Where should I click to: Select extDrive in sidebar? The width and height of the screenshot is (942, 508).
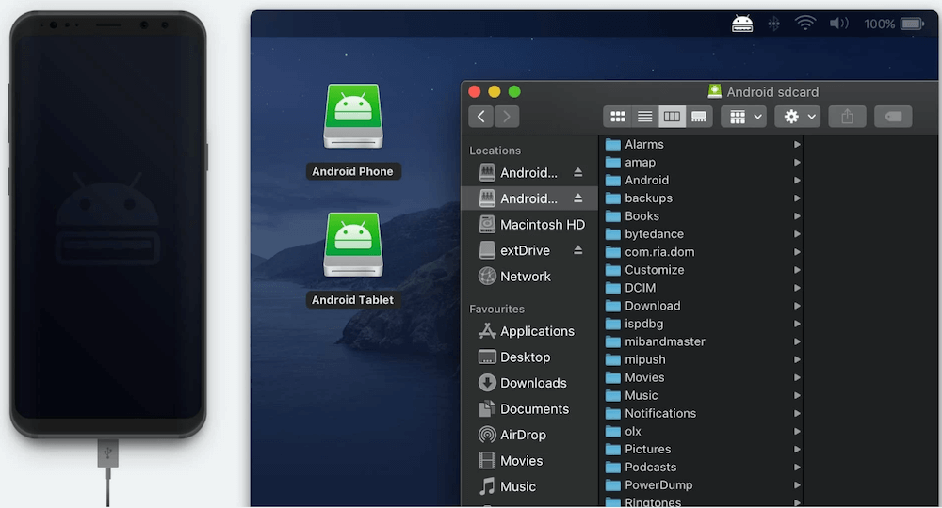tap(528, 250)
